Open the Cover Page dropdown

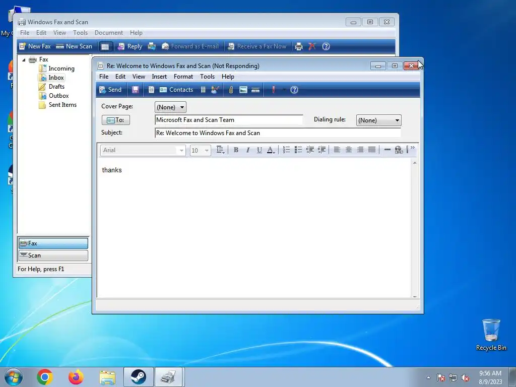[x=170, y=107]
